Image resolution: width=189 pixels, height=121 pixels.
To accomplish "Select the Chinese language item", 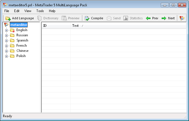I will [22, 51].
